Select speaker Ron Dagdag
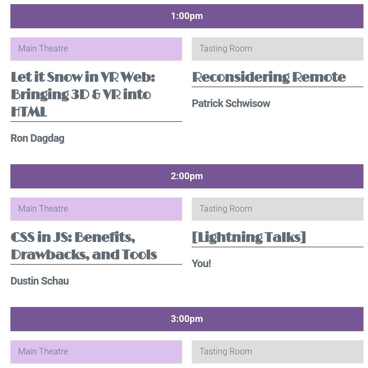Image resolution: width=368 pixels, height=368 pixels. pos(37,138)
